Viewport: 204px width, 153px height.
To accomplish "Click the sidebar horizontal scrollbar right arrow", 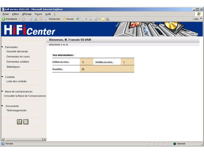I will (44, 139).
